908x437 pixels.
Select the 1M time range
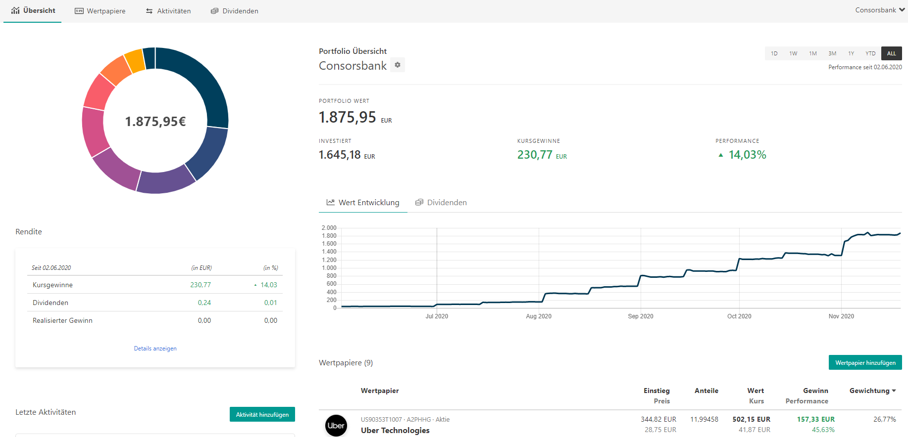coord(813,53)
